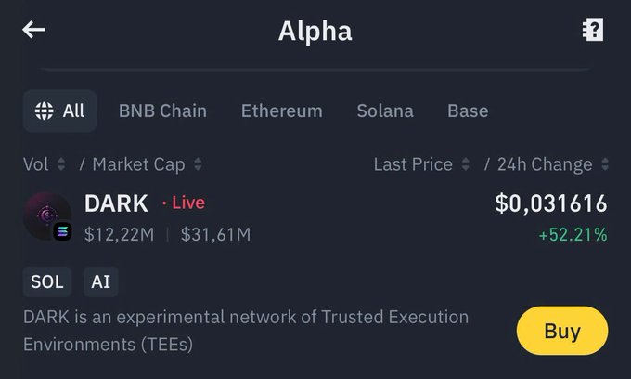The width and height of the screenshot is (631, 379).
Task: Switch to BNB Chain tab
Action: (x=162, y=111)
